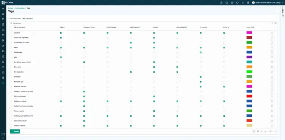Click the user avatar in the top bar

pos(253,3)
